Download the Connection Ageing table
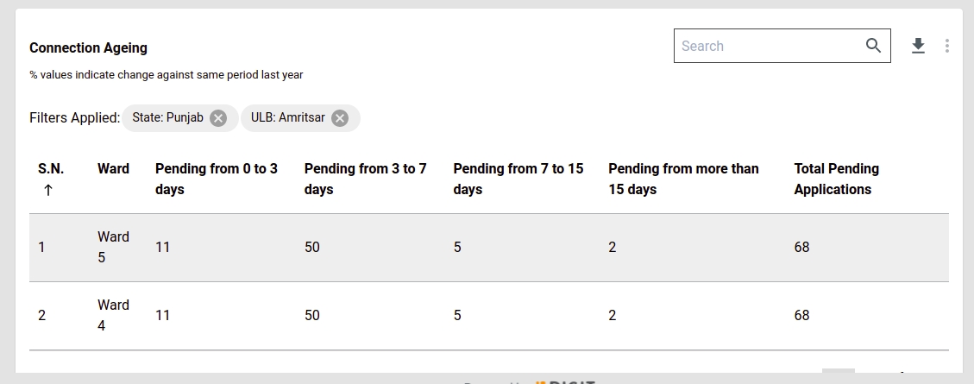This screenshot has height=384, width=974. (918, 46)
